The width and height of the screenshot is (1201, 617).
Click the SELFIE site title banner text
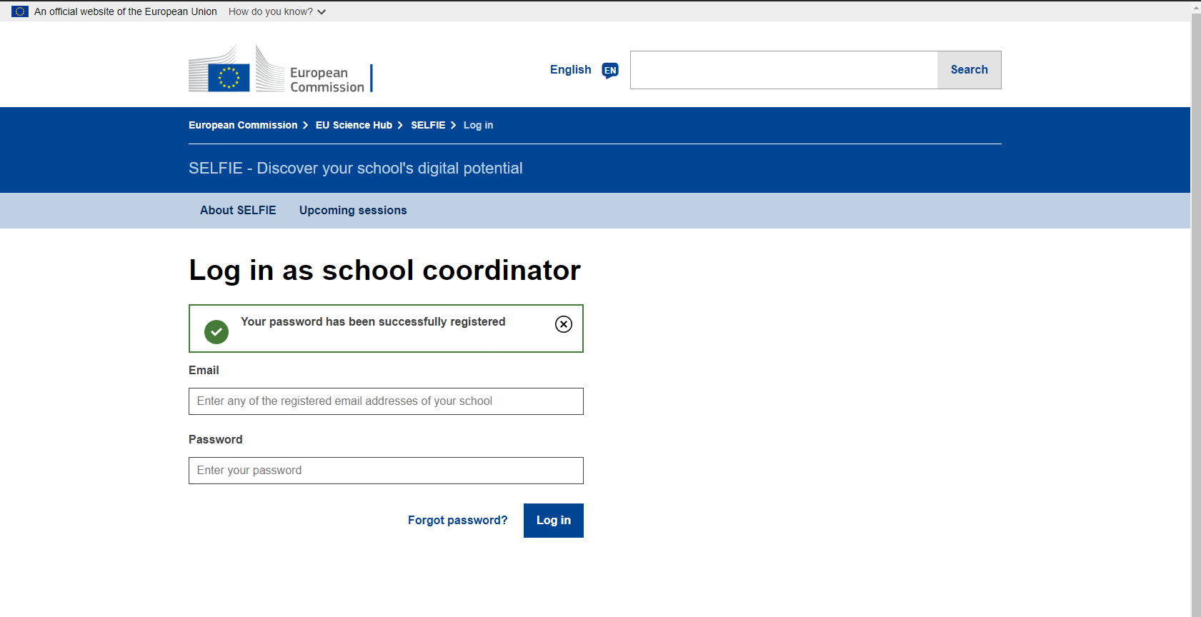pos(356,169)
